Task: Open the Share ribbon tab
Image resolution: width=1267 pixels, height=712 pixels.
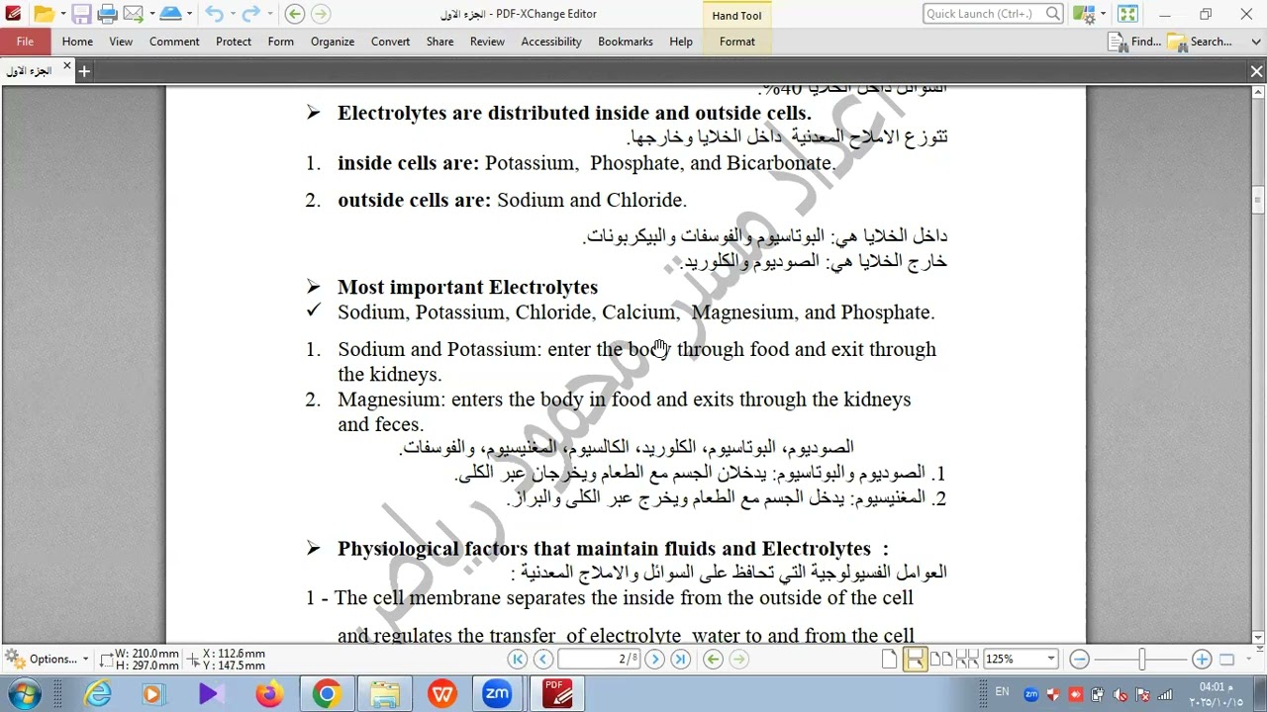Action: [440, 42]
